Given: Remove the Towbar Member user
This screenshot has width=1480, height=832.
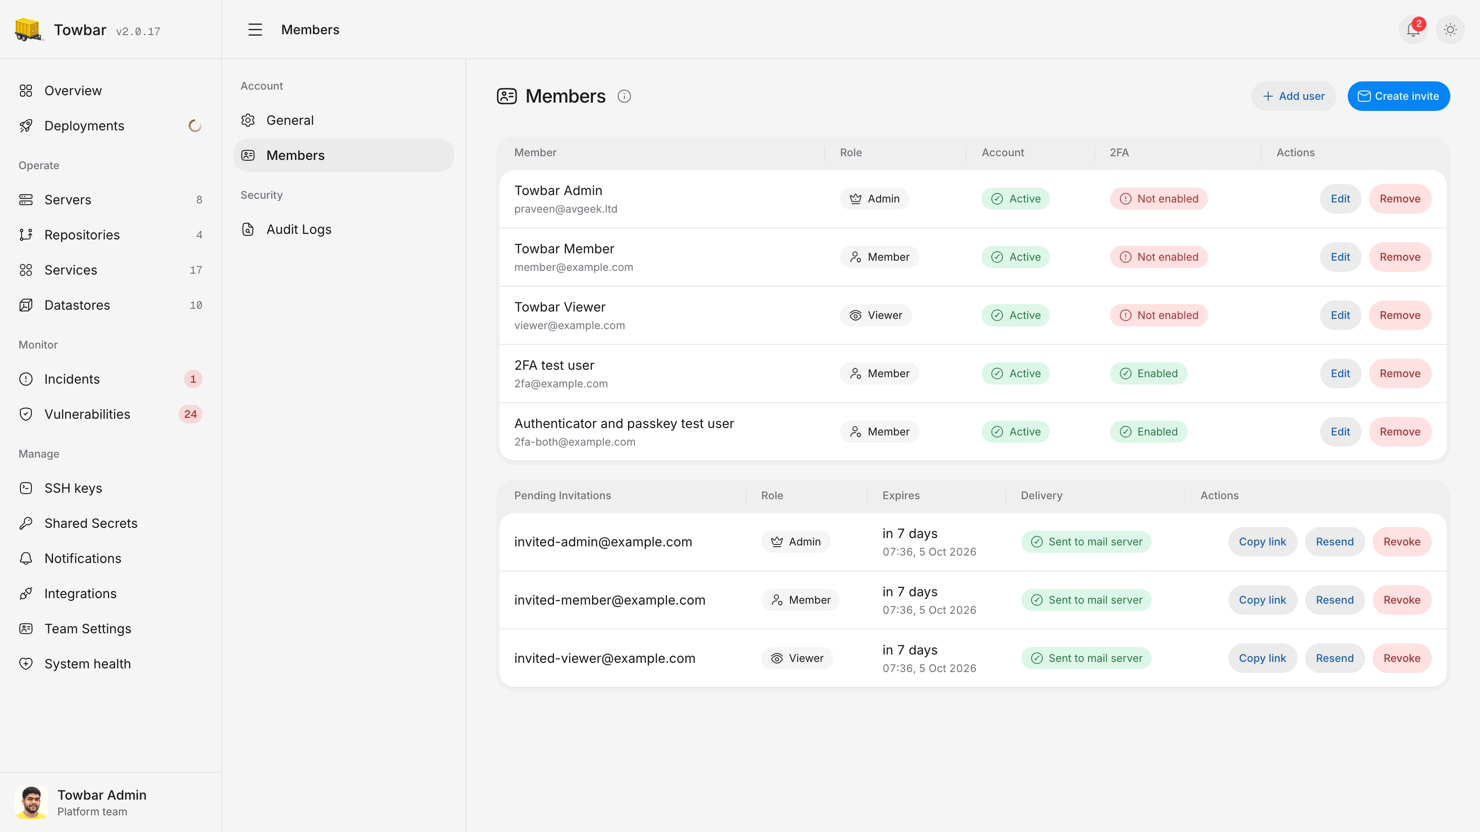Looking at the screenshot, I should tap(1400, 257).
